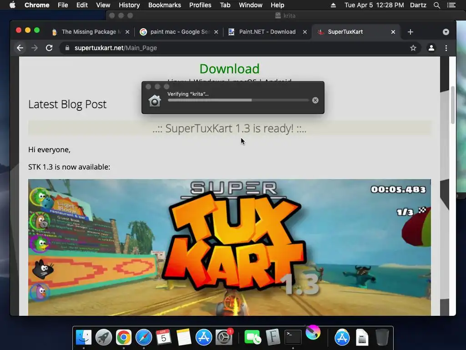Click the SuperTuxKart 1.3 banner image

click(x=229, y=247)
